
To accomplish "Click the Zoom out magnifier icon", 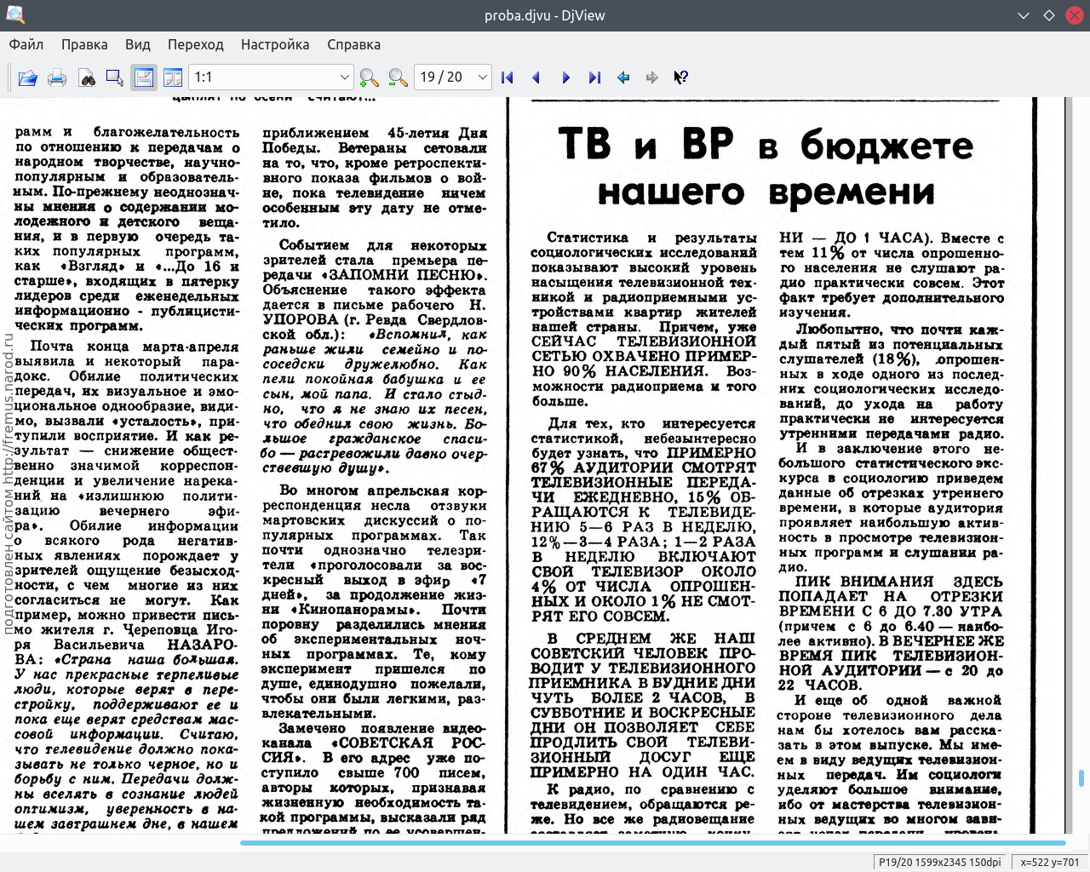I will [398, 77].
